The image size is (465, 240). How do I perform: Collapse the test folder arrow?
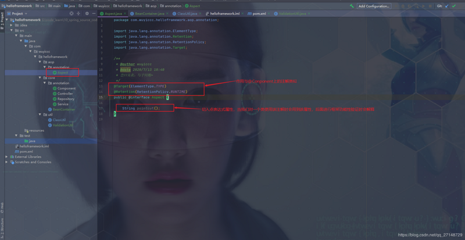16,135
